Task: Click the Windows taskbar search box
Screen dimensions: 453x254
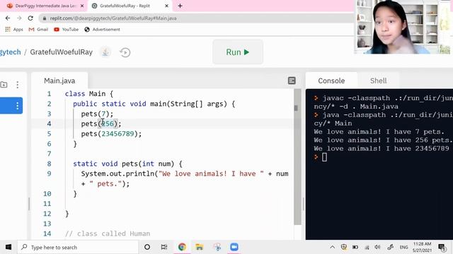Action: (x=78, y=247)
